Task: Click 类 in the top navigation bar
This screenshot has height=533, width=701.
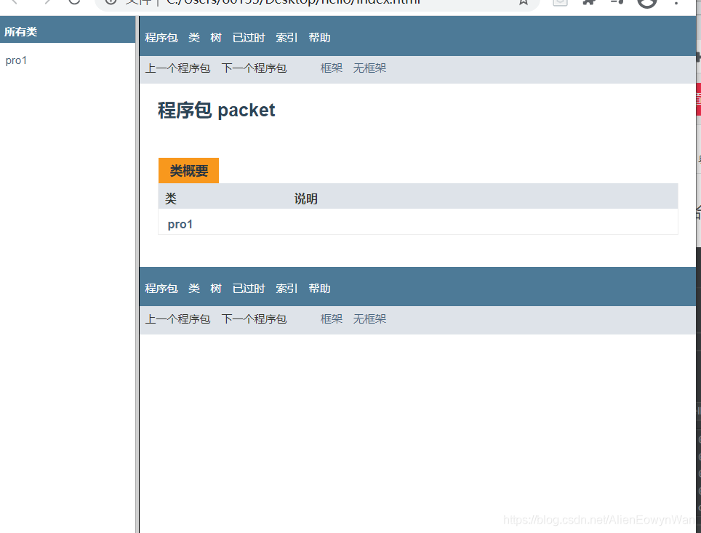Action: pyautogui.click(x=194, y=38)
